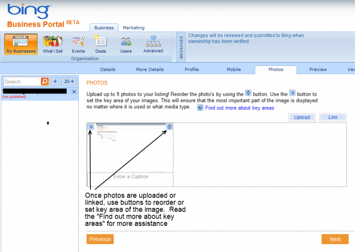Switch to the Business tab
This screenshot has height=252, width=355.
point(104,28)
